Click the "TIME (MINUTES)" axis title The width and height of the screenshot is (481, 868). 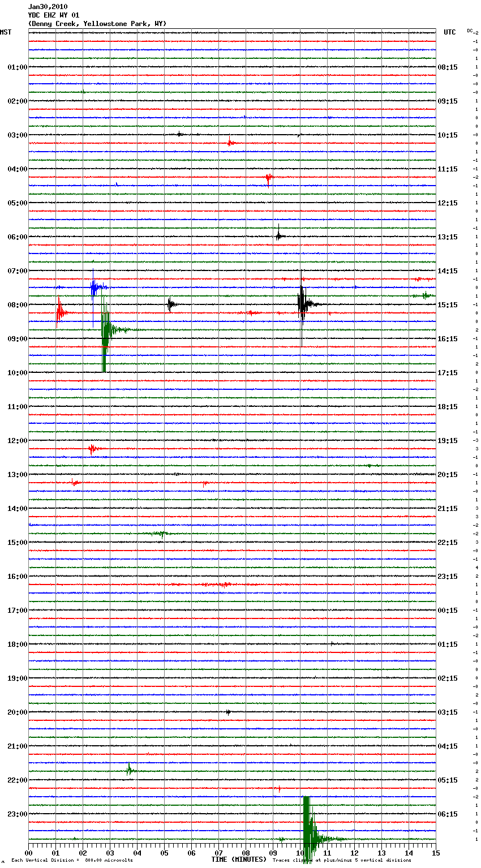pyautogui.click(x=239, y=860)
